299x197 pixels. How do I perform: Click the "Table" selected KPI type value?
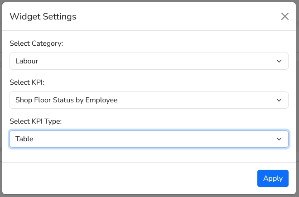point(24,139)
